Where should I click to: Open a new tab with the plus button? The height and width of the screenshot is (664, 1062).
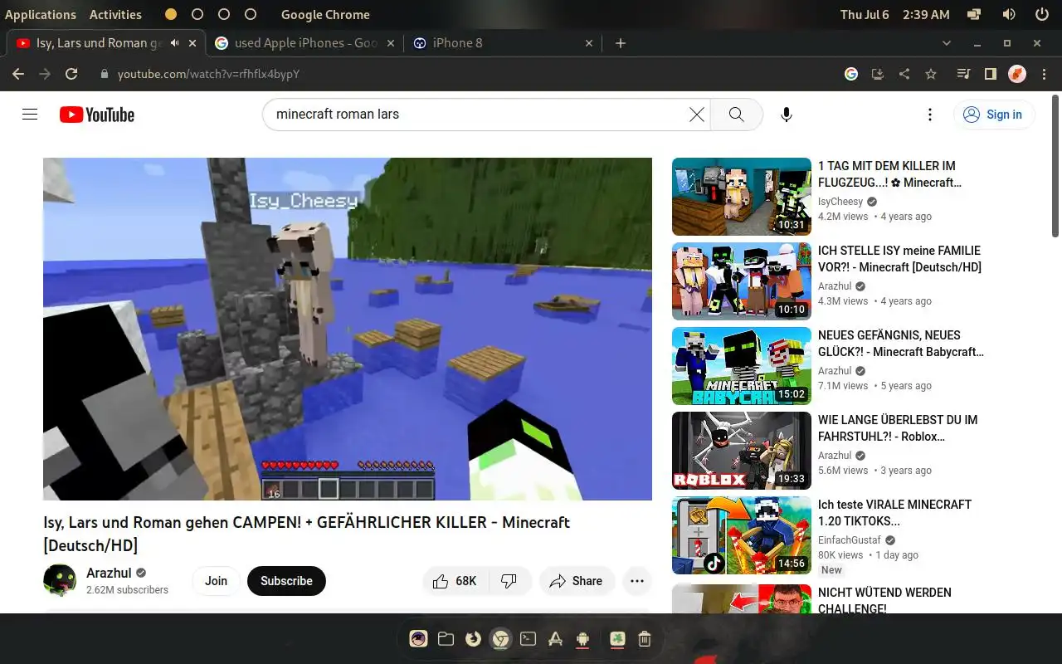click(620, 43)
